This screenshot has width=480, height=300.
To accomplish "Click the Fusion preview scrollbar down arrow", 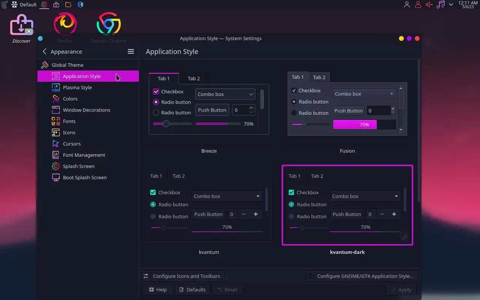I will click(401, 130).
